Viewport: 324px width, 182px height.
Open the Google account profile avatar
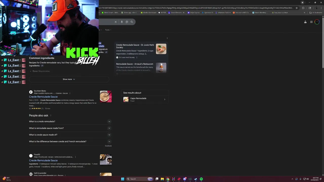pyautogui.click(x=317, y=22)
